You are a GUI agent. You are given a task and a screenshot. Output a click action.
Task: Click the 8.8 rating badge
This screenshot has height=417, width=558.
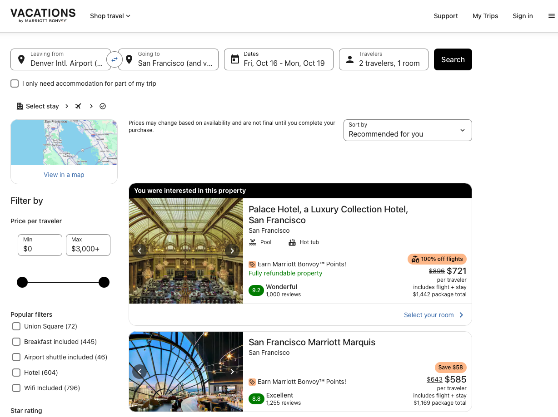tap(256, 399)
